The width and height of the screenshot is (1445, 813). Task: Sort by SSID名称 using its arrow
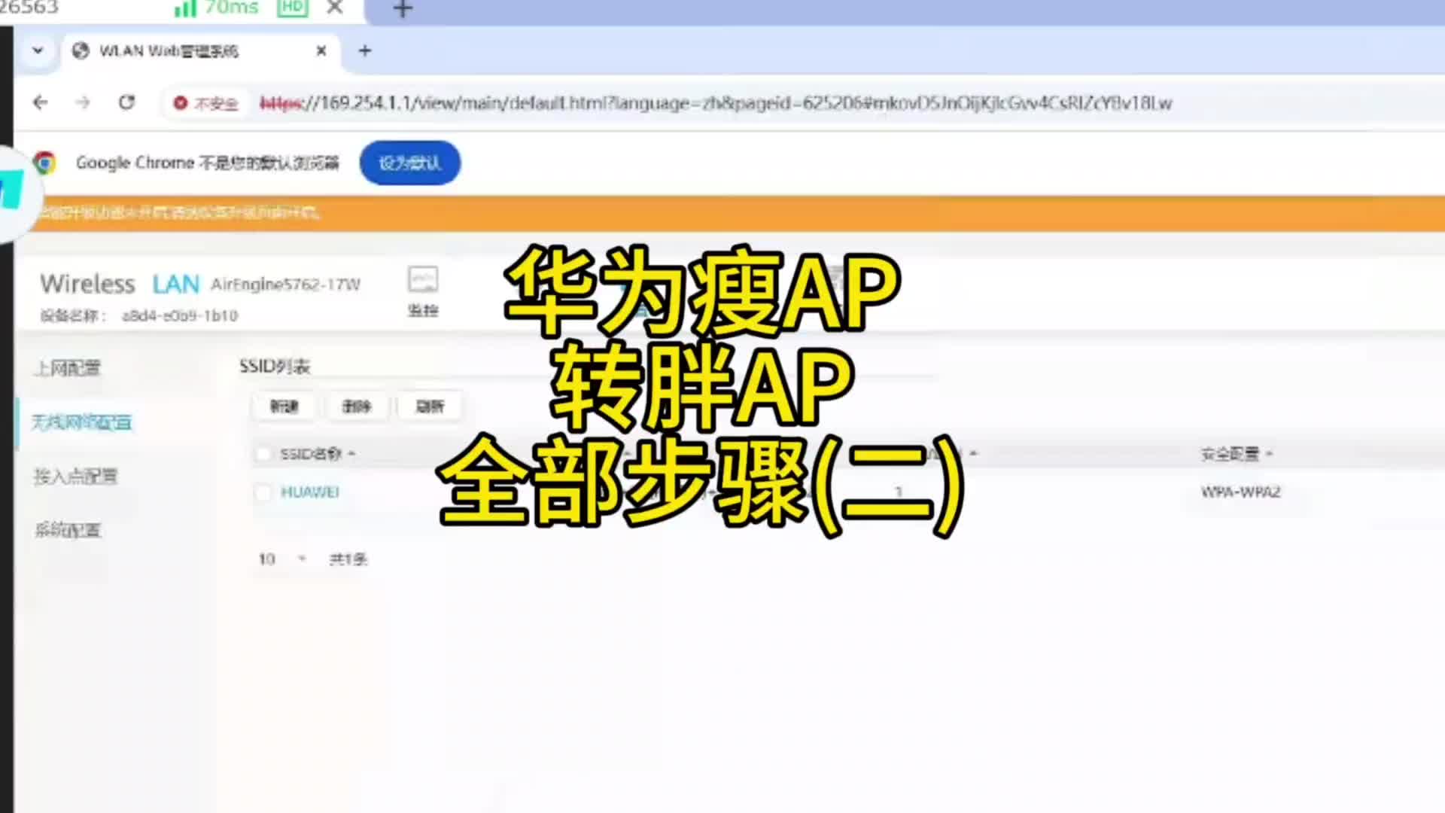tap(350, 454)
